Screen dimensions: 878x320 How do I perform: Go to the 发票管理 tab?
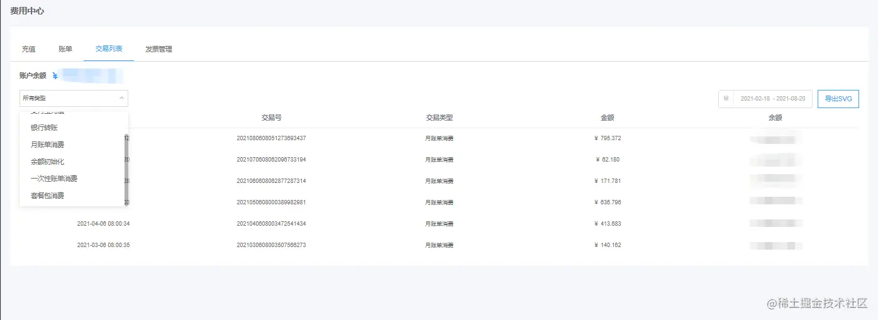pos(158,49)
